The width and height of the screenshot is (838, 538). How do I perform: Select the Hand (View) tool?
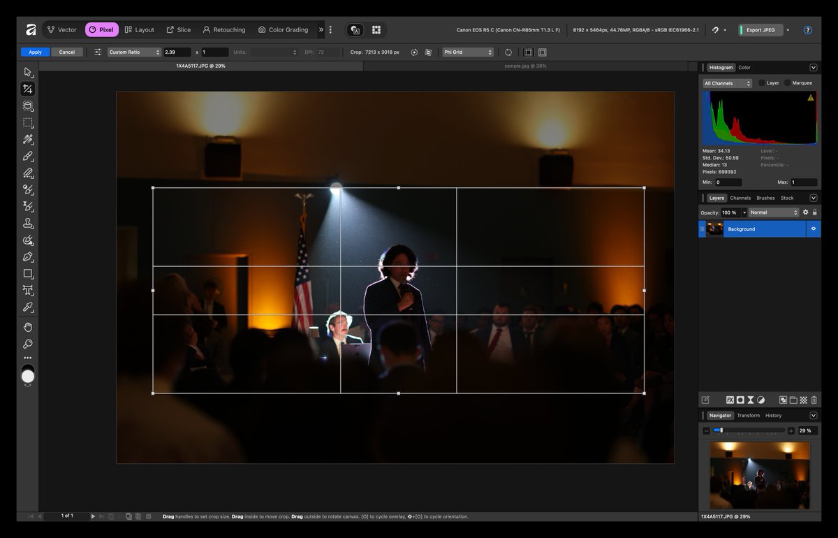28,327
